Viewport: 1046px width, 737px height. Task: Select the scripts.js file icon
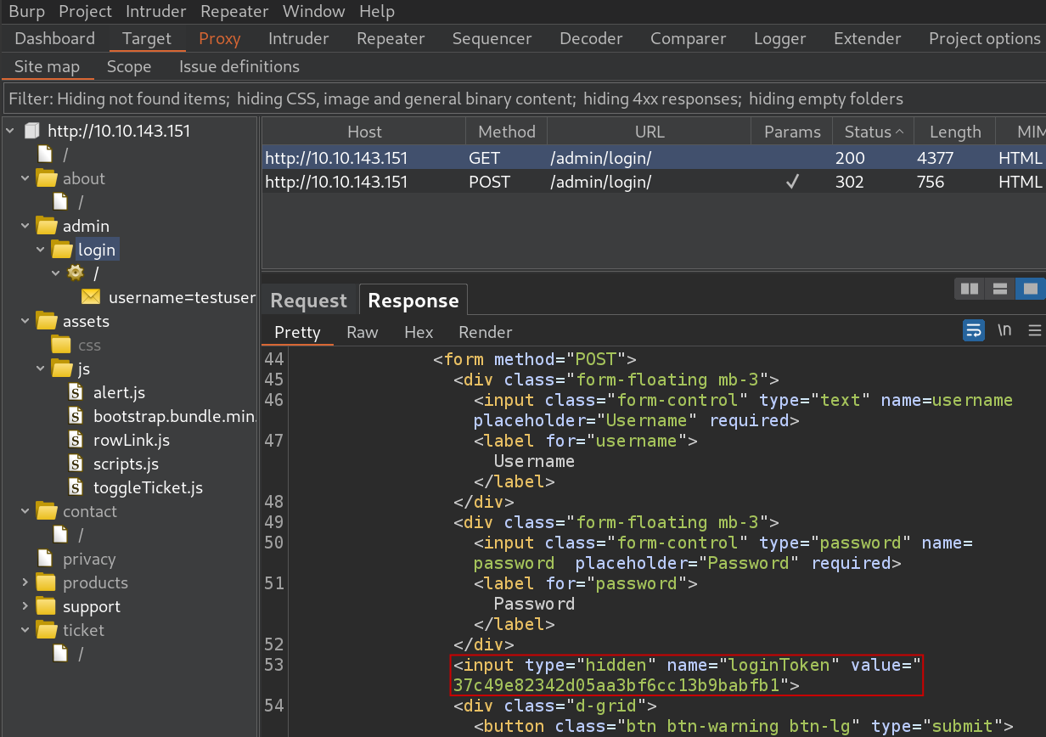(76, 464)
